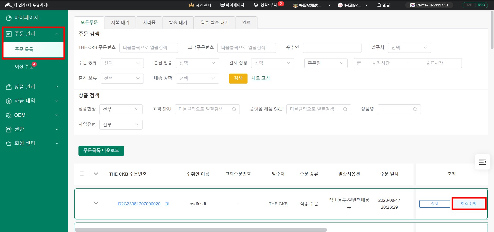Expand the table header row chevron
Viewport: 494px width, 232px height.
96,174
